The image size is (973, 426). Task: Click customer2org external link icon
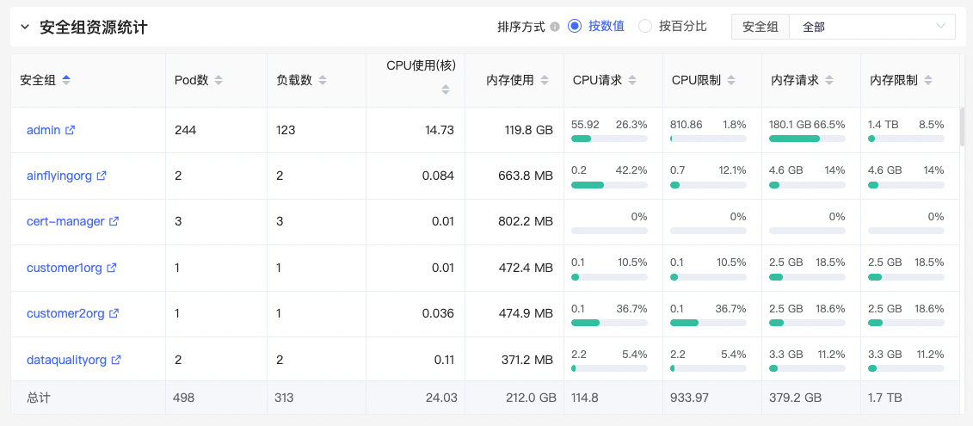click(114, 313)
